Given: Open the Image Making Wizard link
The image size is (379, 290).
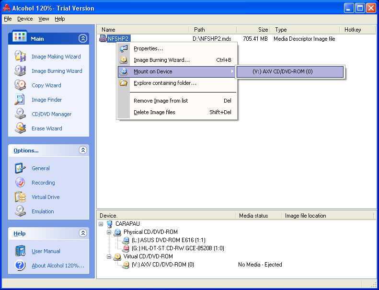Looking at the screenshot, I should coord(57,57).
